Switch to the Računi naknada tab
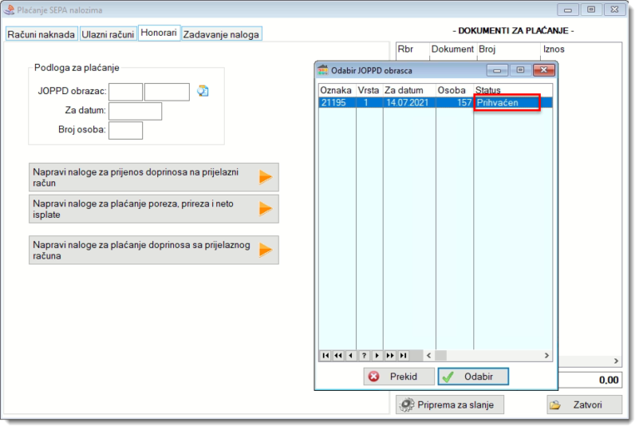639x430 pixels. tap(42, 34)
